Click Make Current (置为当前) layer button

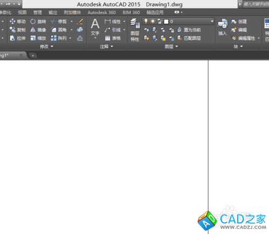coord(189,30)
